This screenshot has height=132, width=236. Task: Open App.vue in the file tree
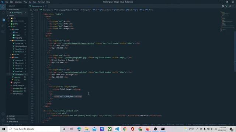[17, 77]
